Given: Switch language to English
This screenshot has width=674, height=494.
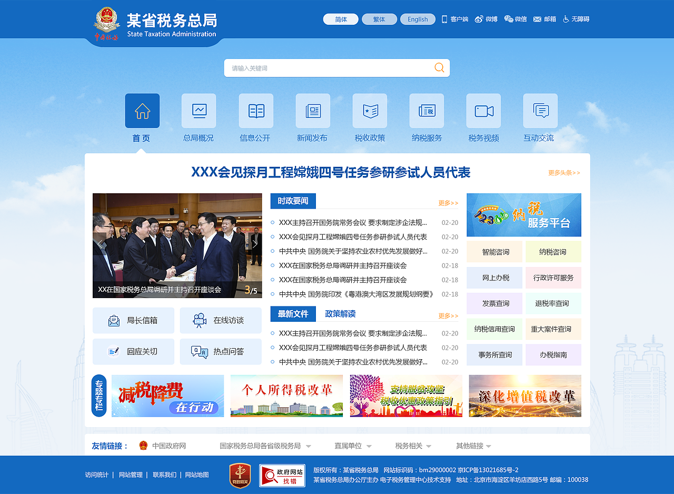Looking at the screenshot, I should tap(418, 19).
